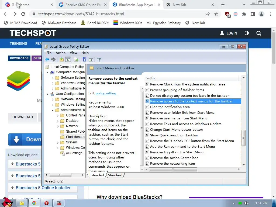Viewport: 276px width, 207px height.
Task: Click the red Opera-style taskbar icon
Action: coord(46,203)
